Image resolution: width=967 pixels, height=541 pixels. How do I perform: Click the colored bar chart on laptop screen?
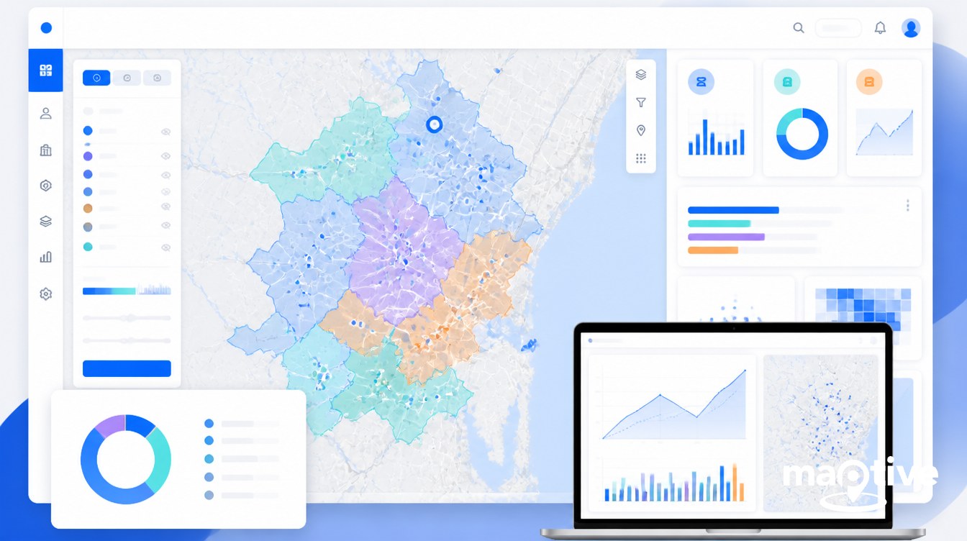(673, 482)
